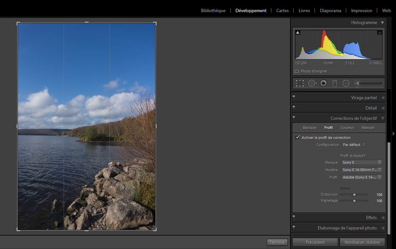Click the Distorsion value 100
This screenshot has width=396, height=249.
pos(379,195)
